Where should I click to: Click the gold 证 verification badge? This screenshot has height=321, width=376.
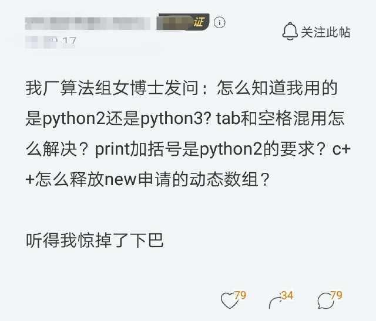tap(199, 22)
